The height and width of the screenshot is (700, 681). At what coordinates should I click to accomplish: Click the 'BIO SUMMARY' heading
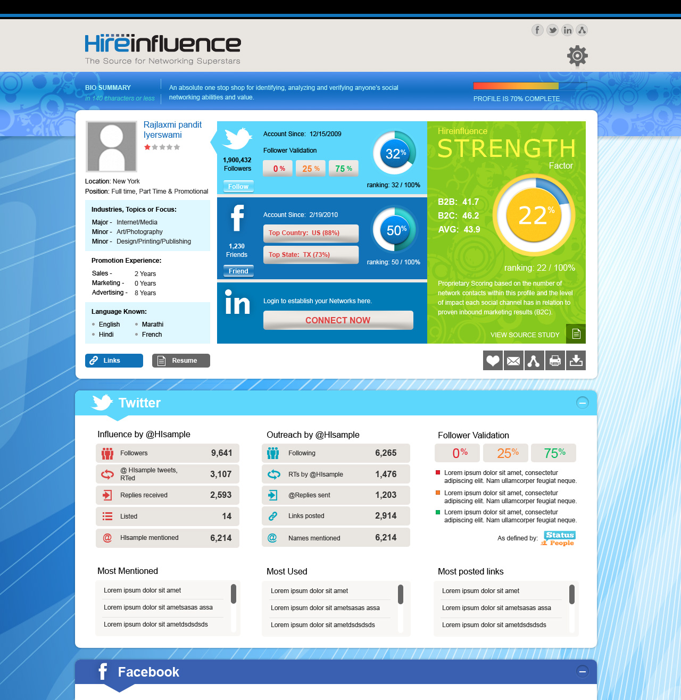pos(108,88)
